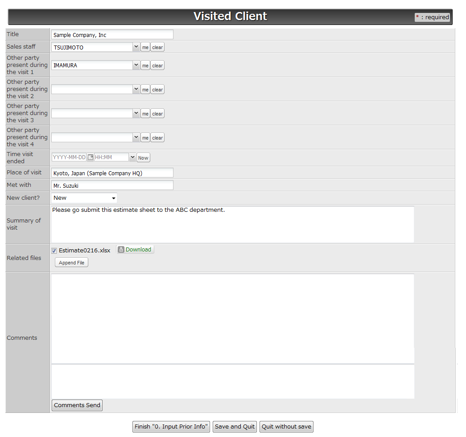Expand the Other party present 2 dropdown
Screen dimensions: 466x437
(136, 89)
